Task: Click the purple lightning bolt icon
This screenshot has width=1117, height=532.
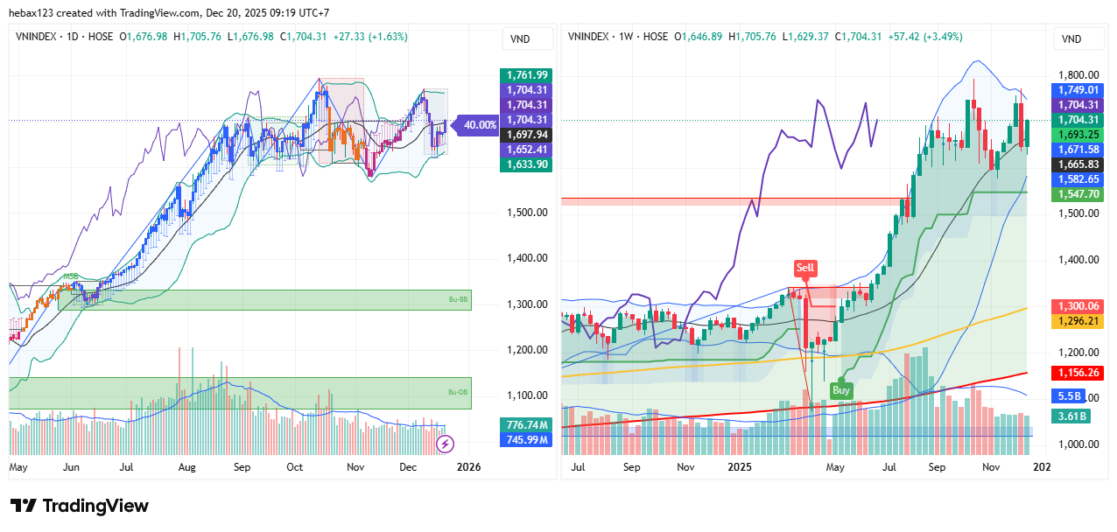Action: (x=445, y=444)
